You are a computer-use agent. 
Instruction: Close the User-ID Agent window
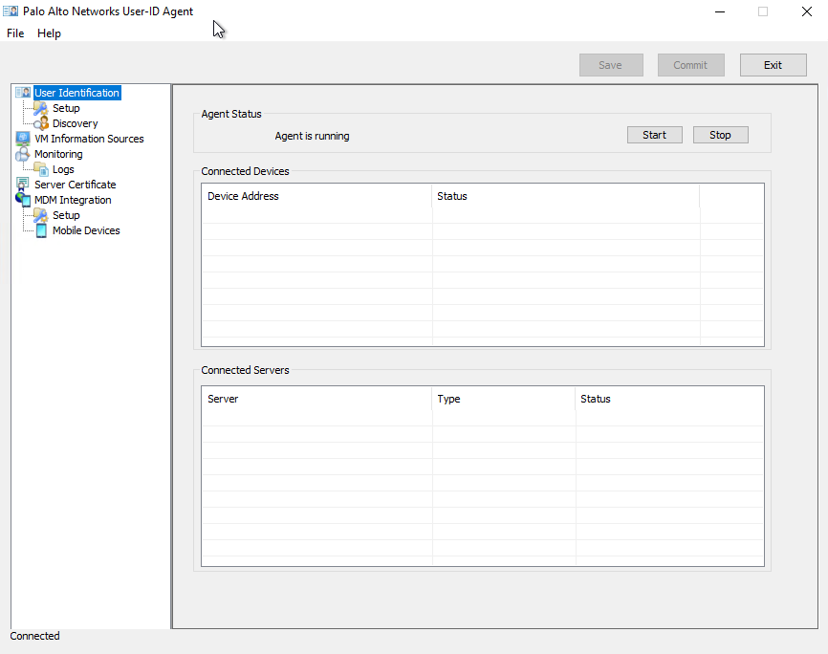point(806,11)
